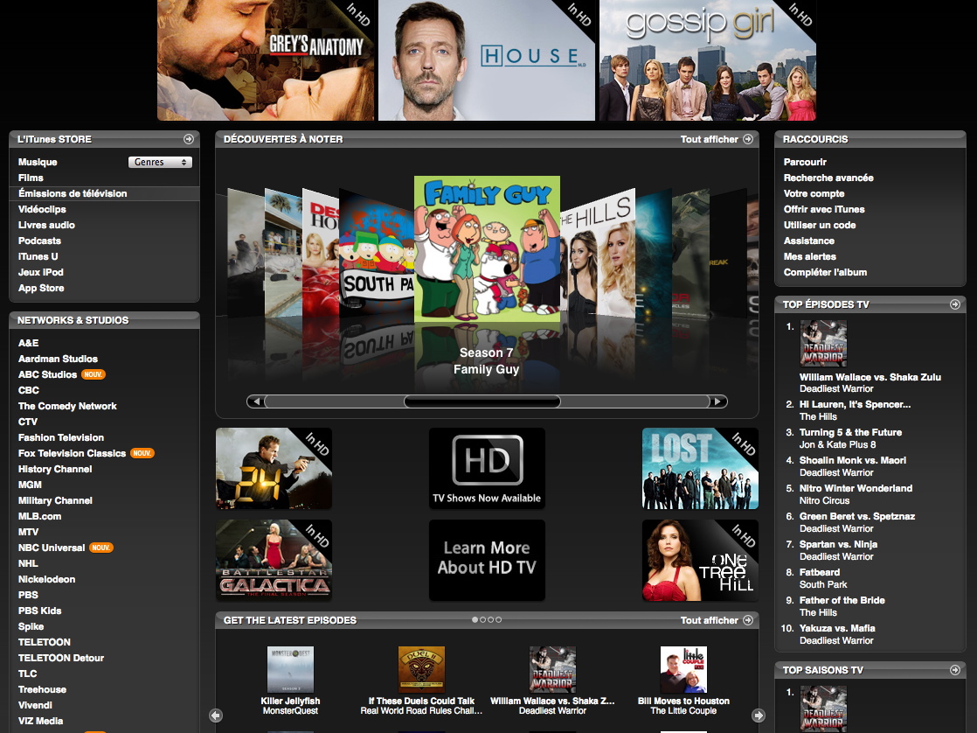Image resolution: width=977 pixels, height=733 pixels.
Task: Open top episode Hi Lauren, It's Spencer...
Action: pos(855,404)
